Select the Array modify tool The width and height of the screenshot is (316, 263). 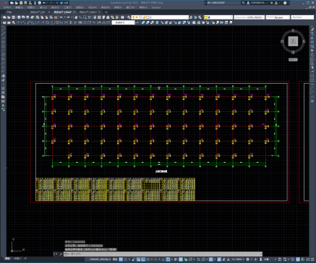312,46
